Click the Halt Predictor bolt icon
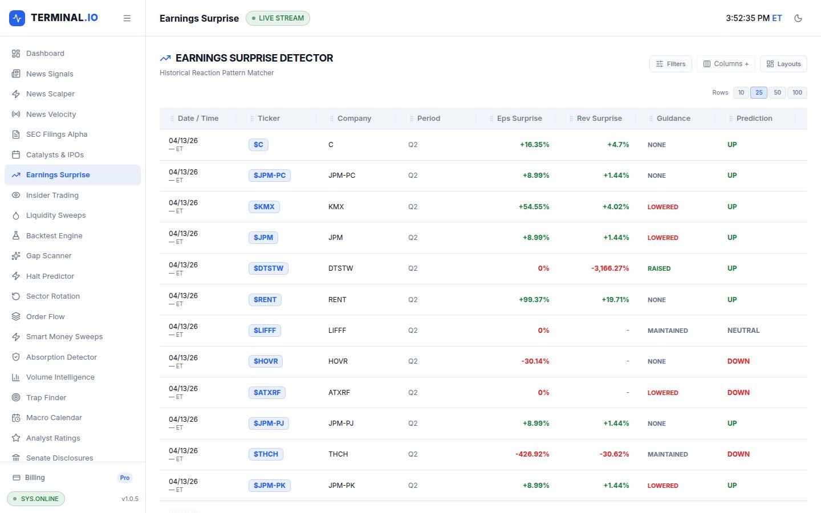Image resolution: width=821 pixels, height=513 pixels. point(16,276)
